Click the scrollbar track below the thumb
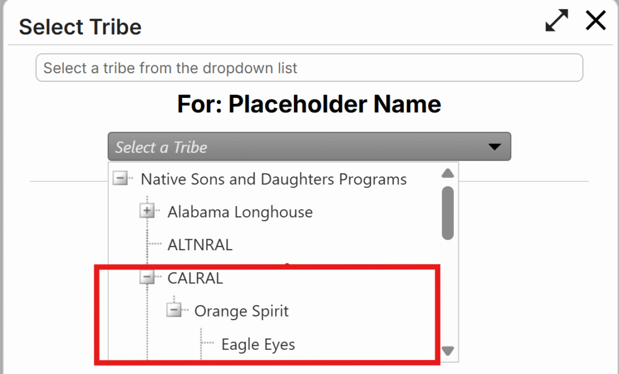The height and width of the screenshot is (374, 619). (x=448, y=290)
